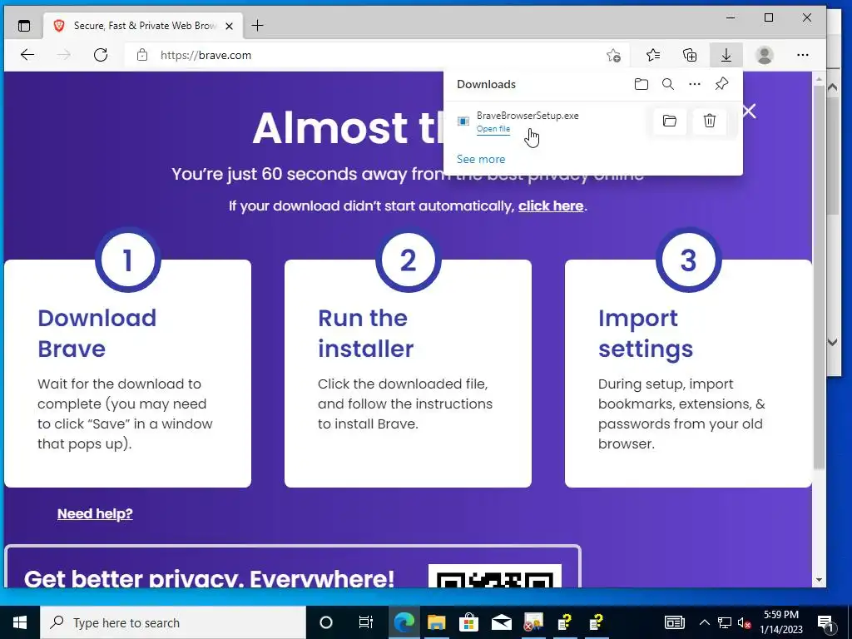Click the Import settings heading

click(646, 333)
